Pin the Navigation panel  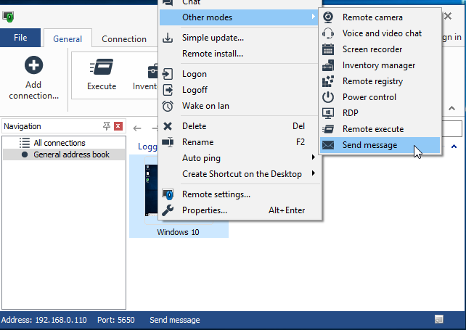click(107, 126)
